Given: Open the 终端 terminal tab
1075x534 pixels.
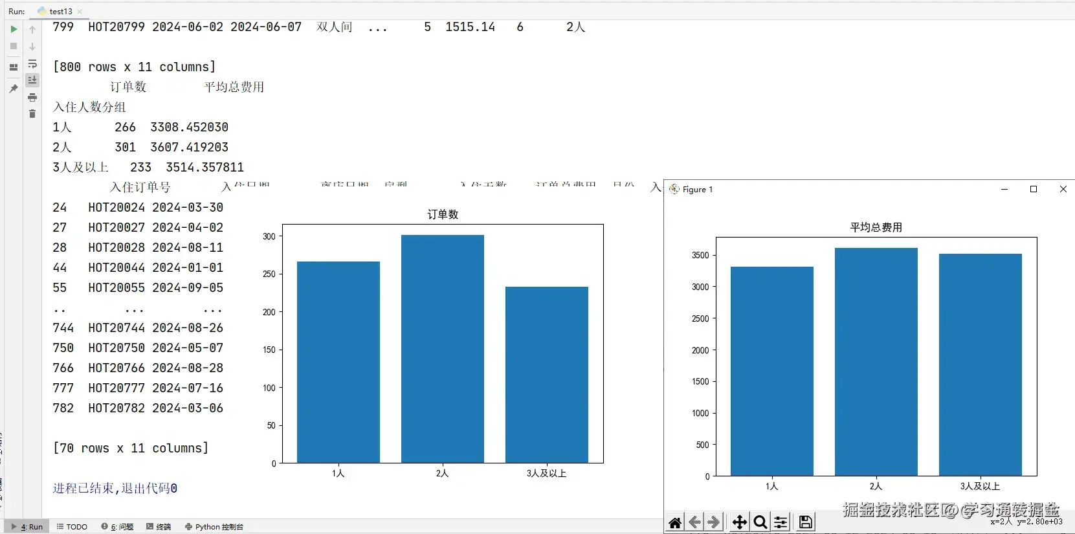Looking at the screenshot, I should (159, 527).
